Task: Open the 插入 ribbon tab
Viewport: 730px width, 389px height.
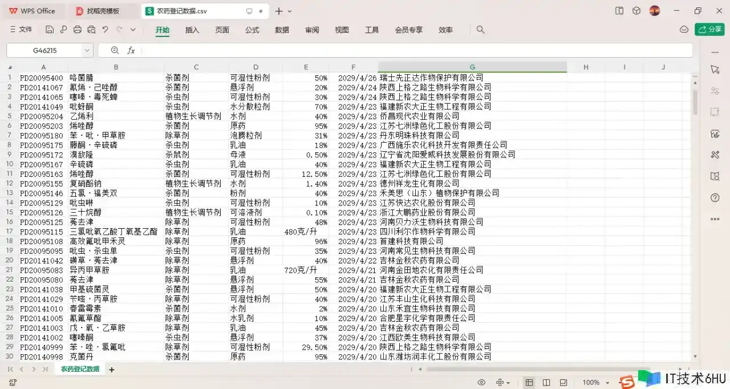Action: 192,30
